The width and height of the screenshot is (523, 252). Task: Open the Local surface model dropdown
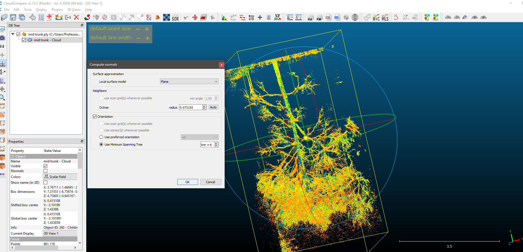click(189, 82)
